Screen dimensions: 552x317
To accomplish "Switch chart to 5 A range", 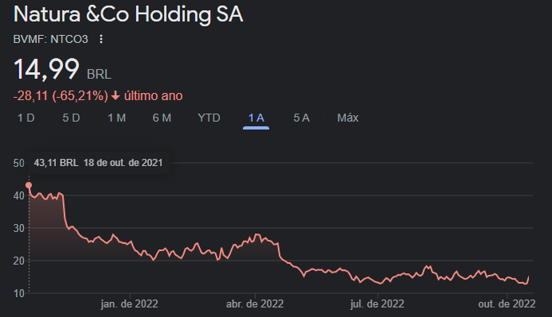I will tap(301, 118).
